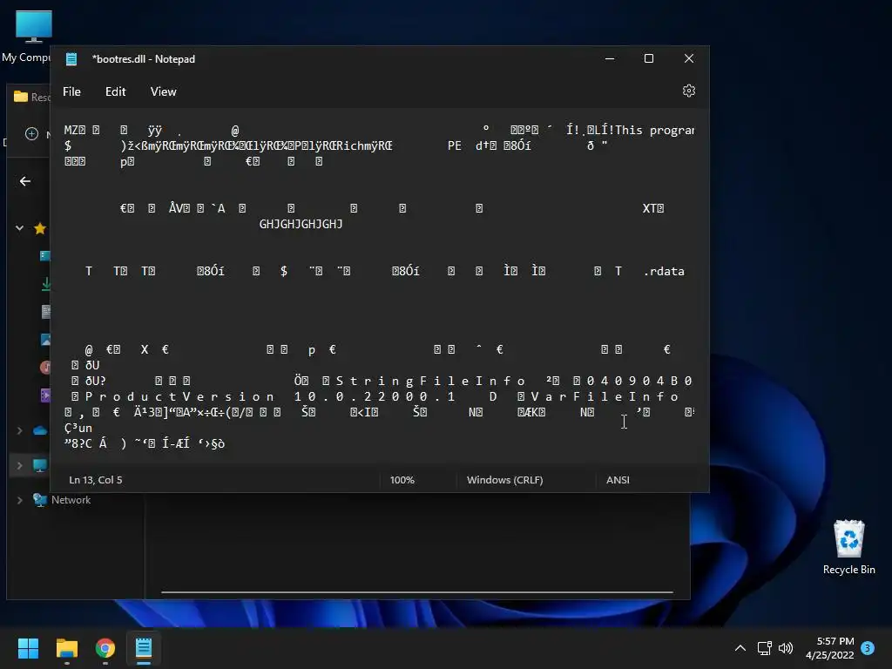The width and height of the screenshot is (892, 669).
Task: Open network status in the system tray
Action: [764, 648]
